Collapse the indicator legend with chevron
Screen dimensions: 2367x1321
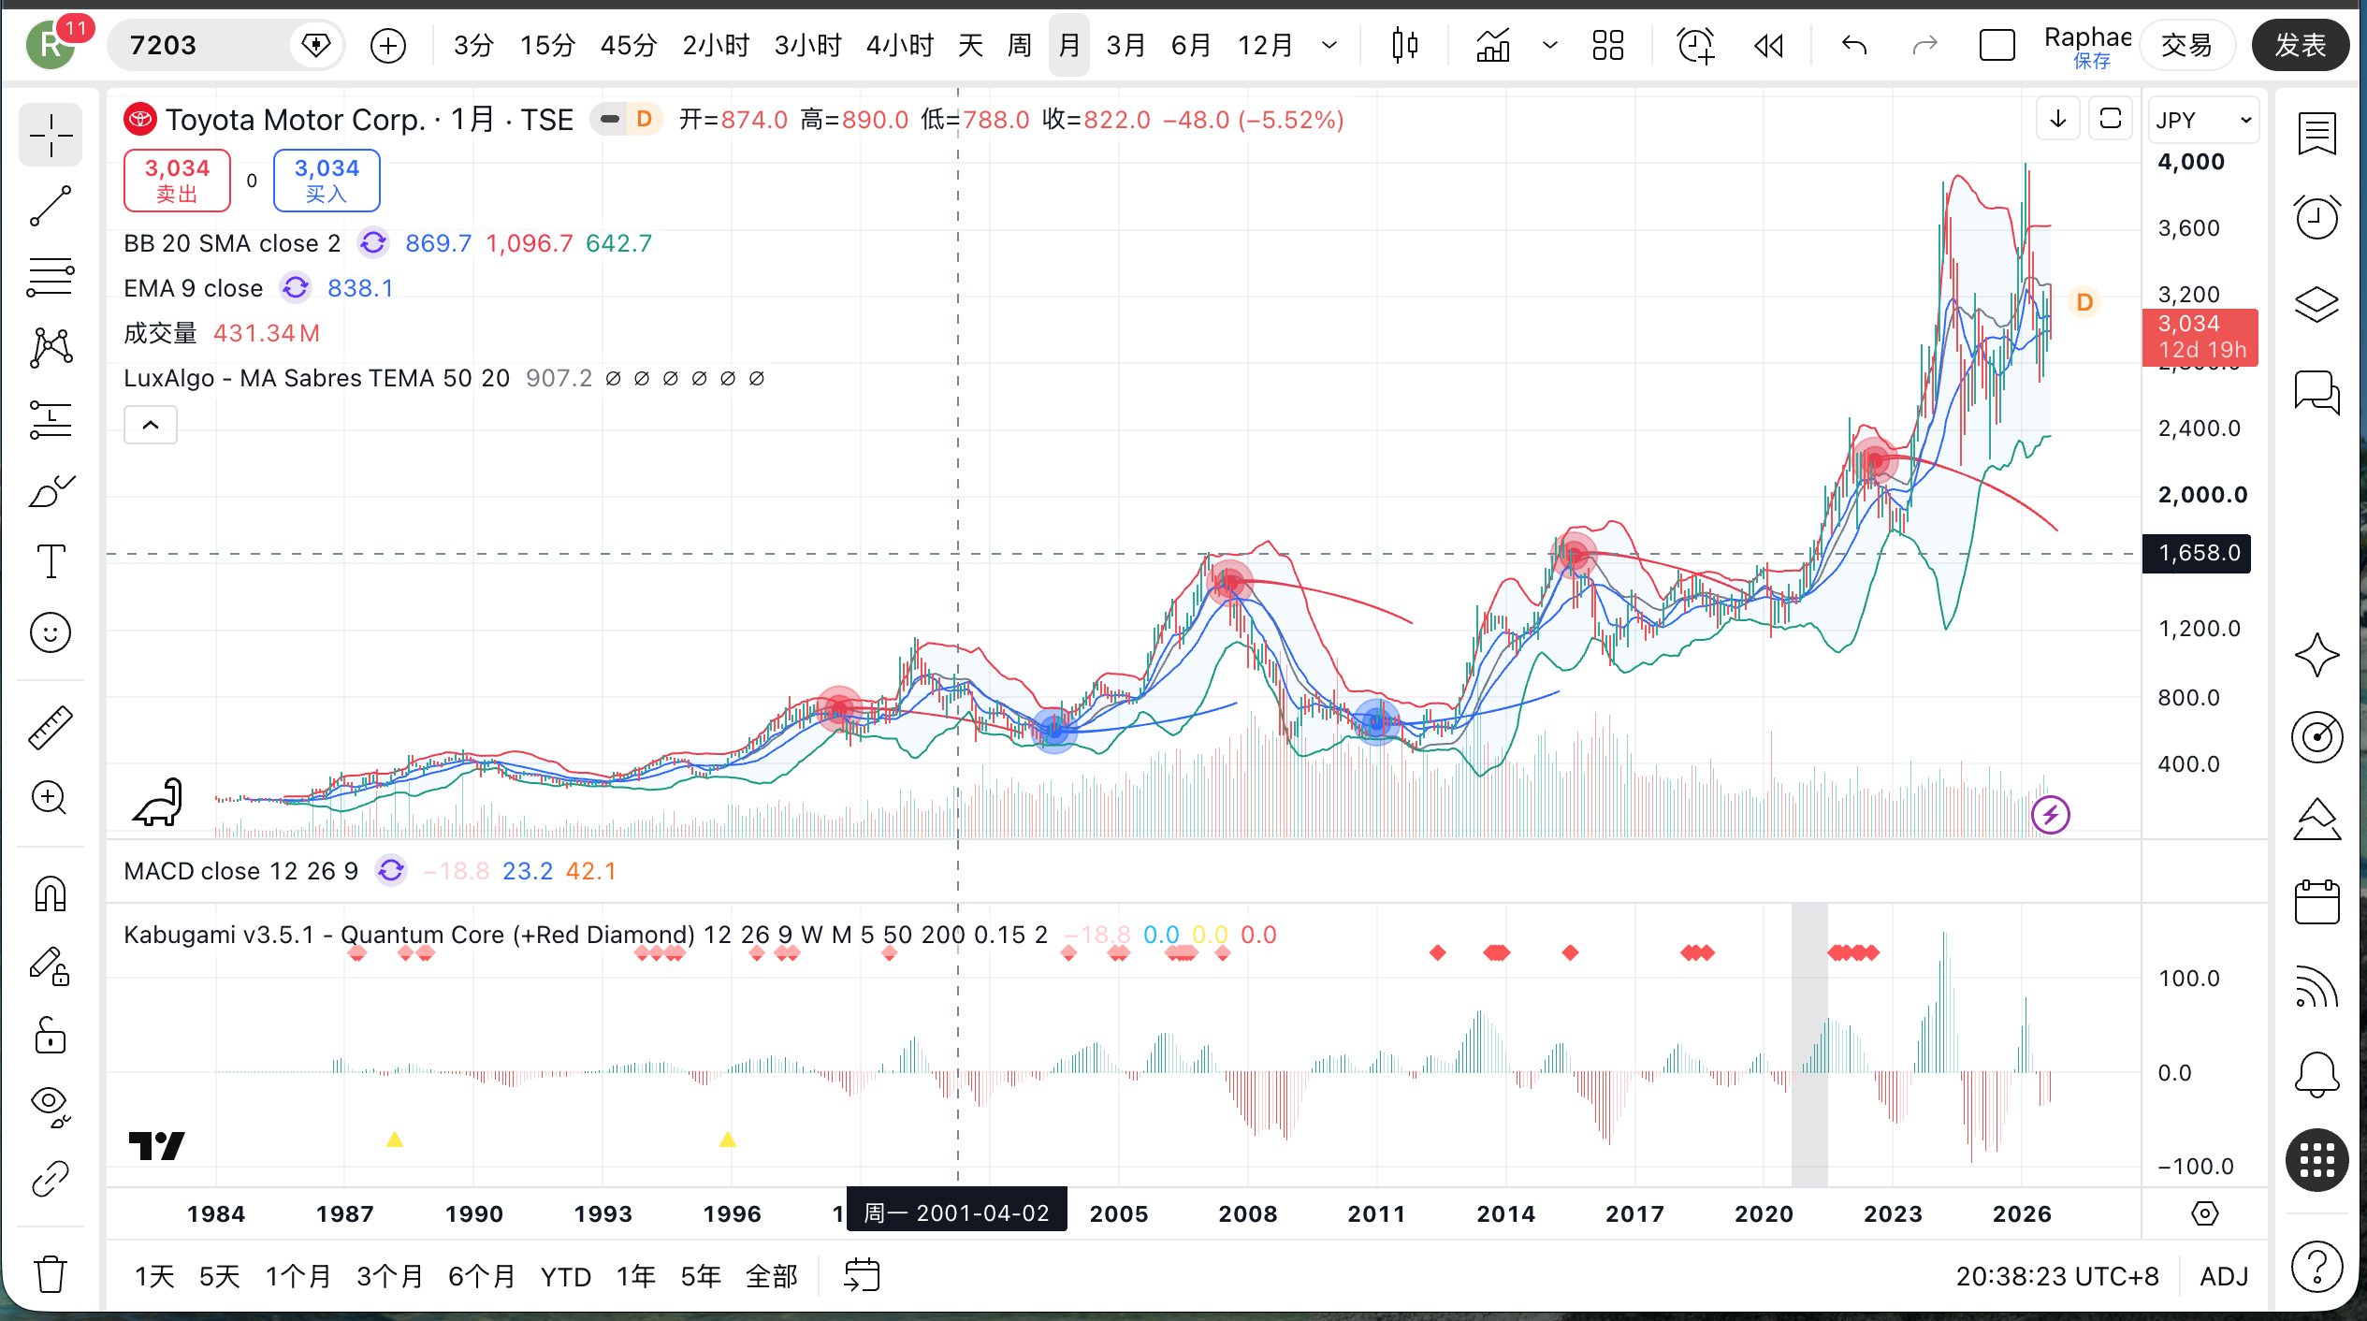pos(151,425)
